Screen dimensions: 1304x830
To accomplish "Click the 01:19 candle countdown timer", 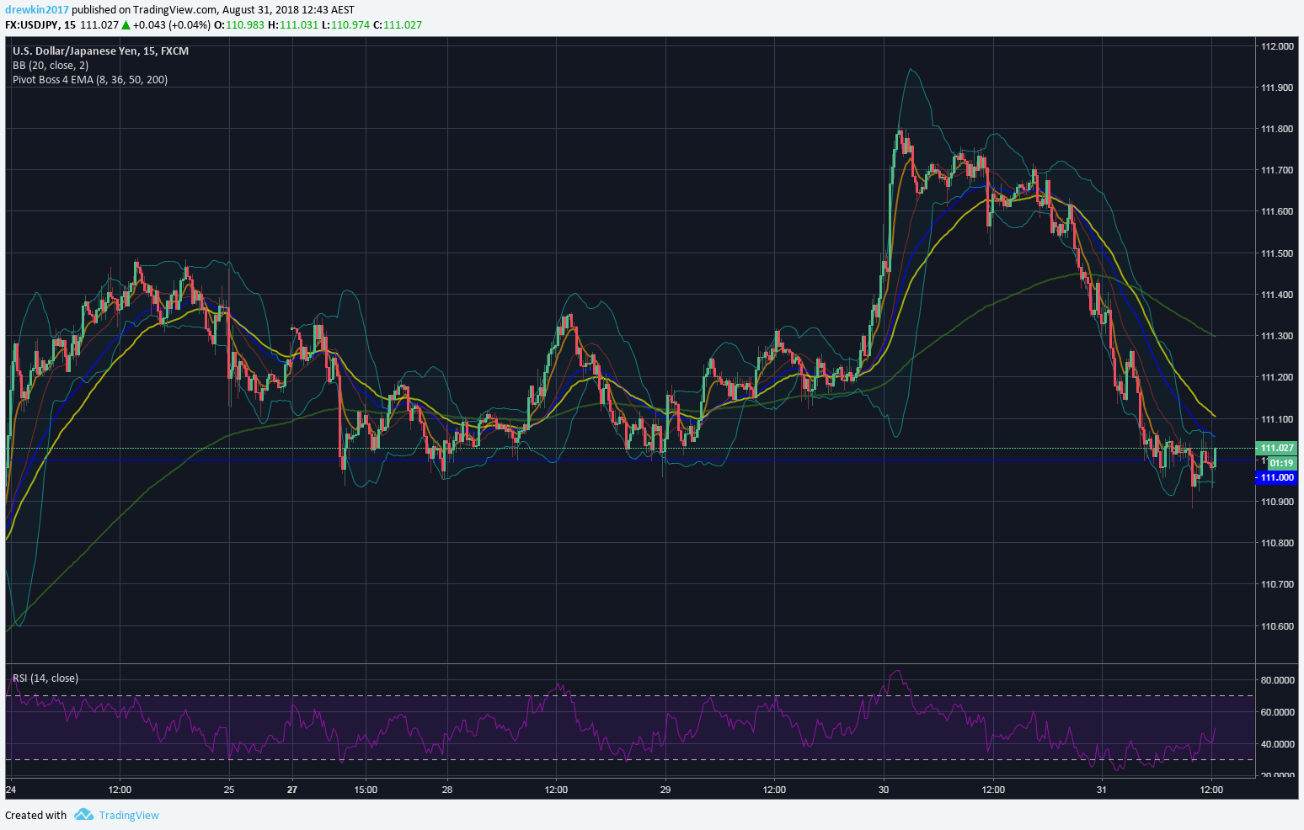I will [1281, 463].
